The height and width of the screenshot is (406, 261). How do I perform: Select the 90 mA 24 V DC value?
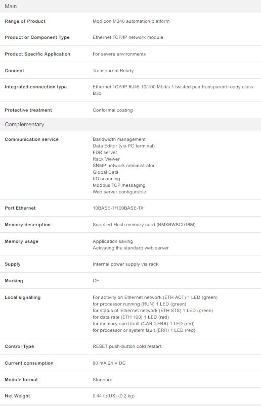(x=109, y=363)
